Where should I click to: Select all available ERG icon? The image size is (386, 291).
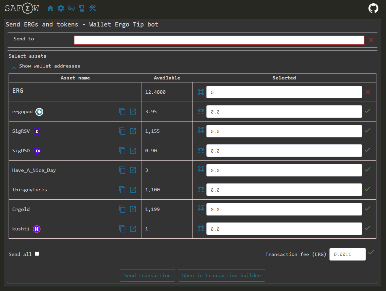(201, 92)
